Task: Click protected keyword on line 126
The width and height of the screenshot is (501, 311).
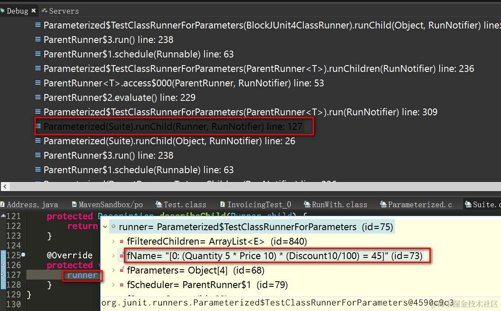Action: 70,265
